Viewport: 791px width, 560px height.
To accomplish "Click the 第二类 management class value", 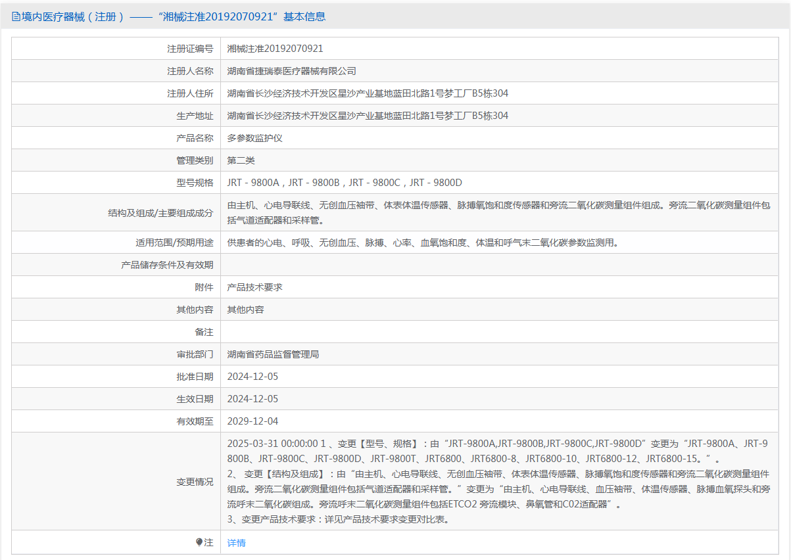I will pos(241,160).
